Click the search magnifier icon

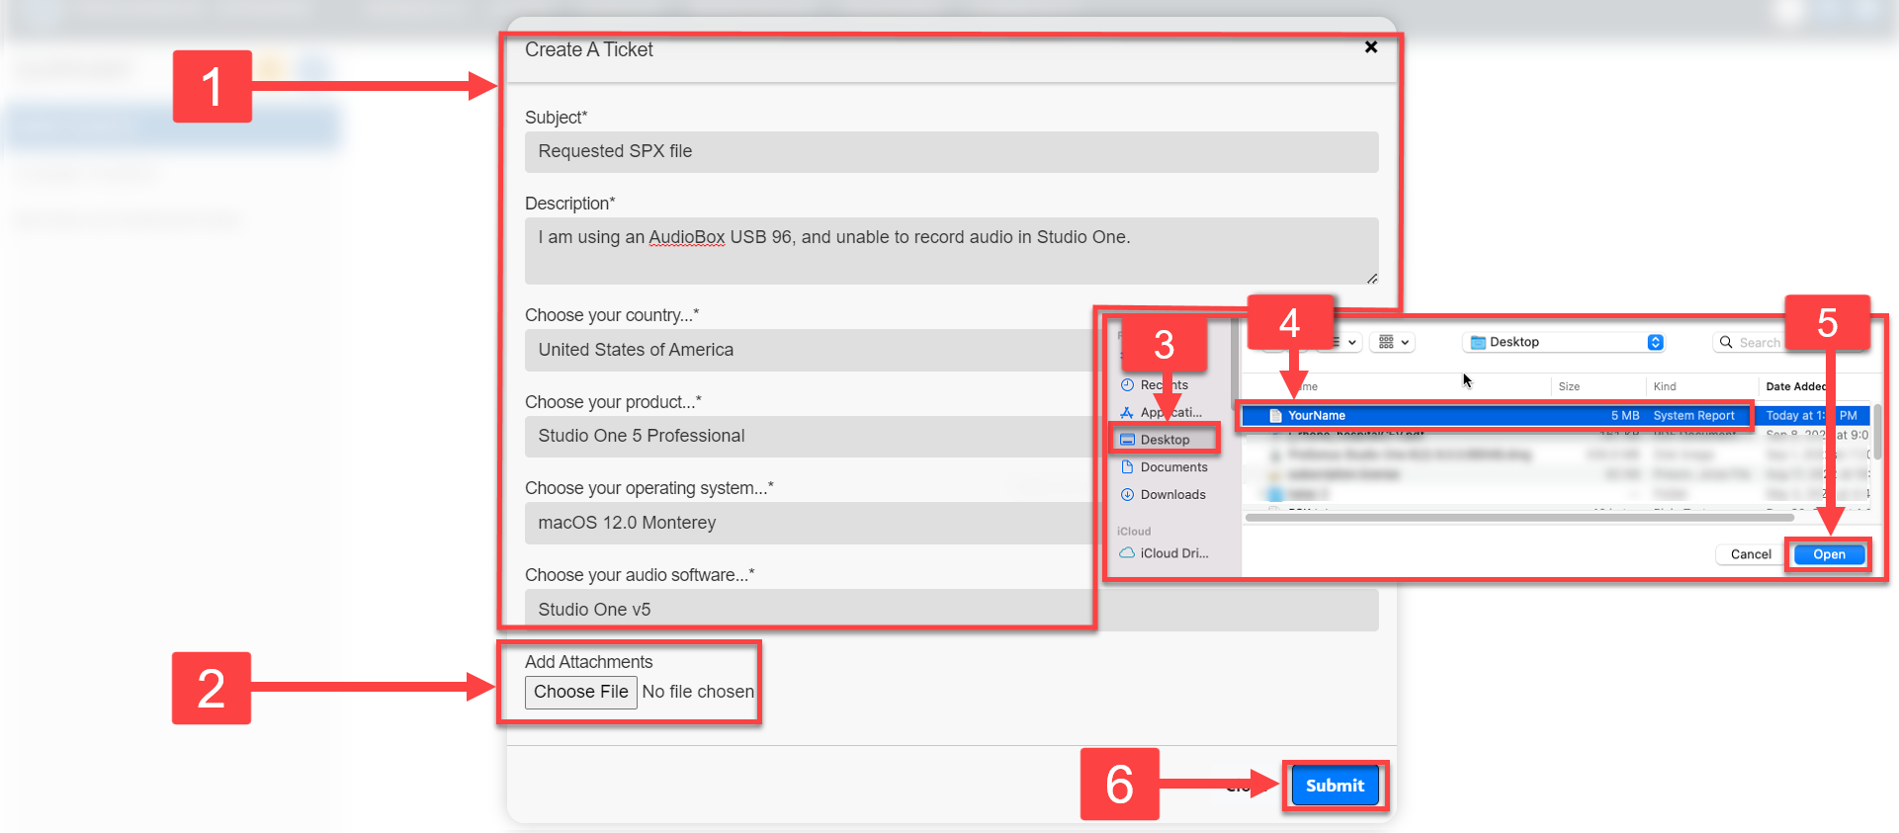coord(1726,342)
